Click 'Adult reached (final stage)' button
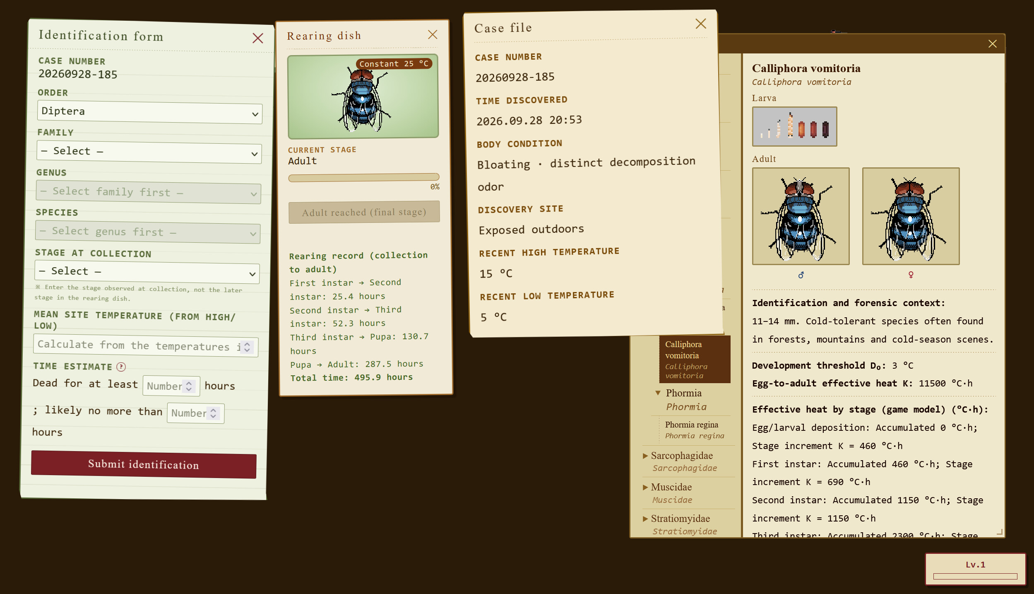1034x594 pixels. 364,212
